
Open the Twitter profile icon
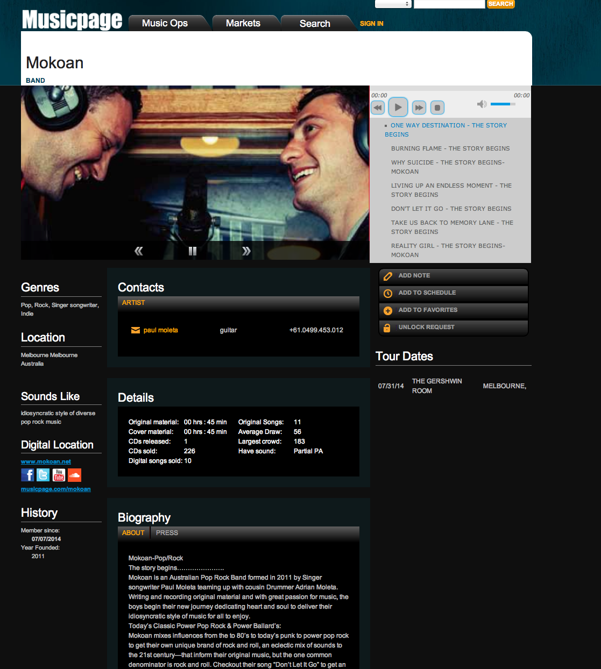click(x=43, y=475)
